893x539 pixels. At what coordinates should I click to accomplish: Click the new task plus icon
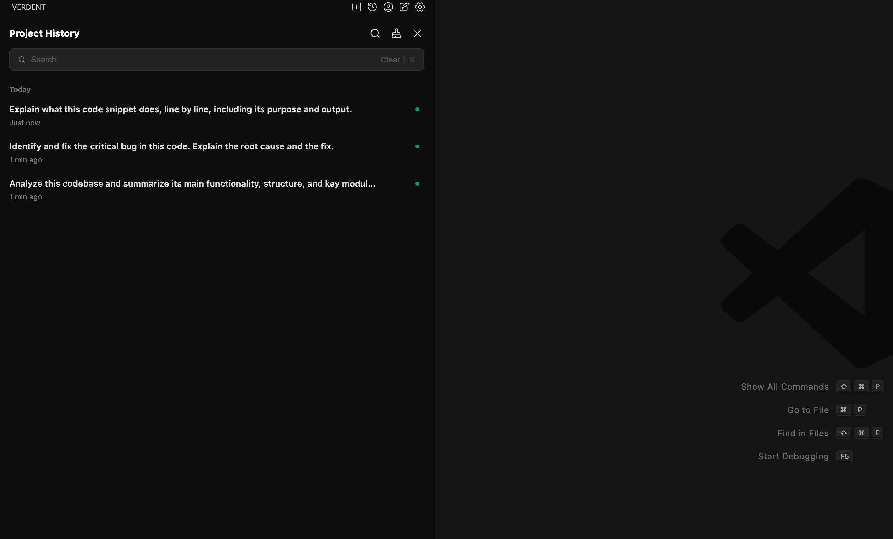[x=356, y=7]
